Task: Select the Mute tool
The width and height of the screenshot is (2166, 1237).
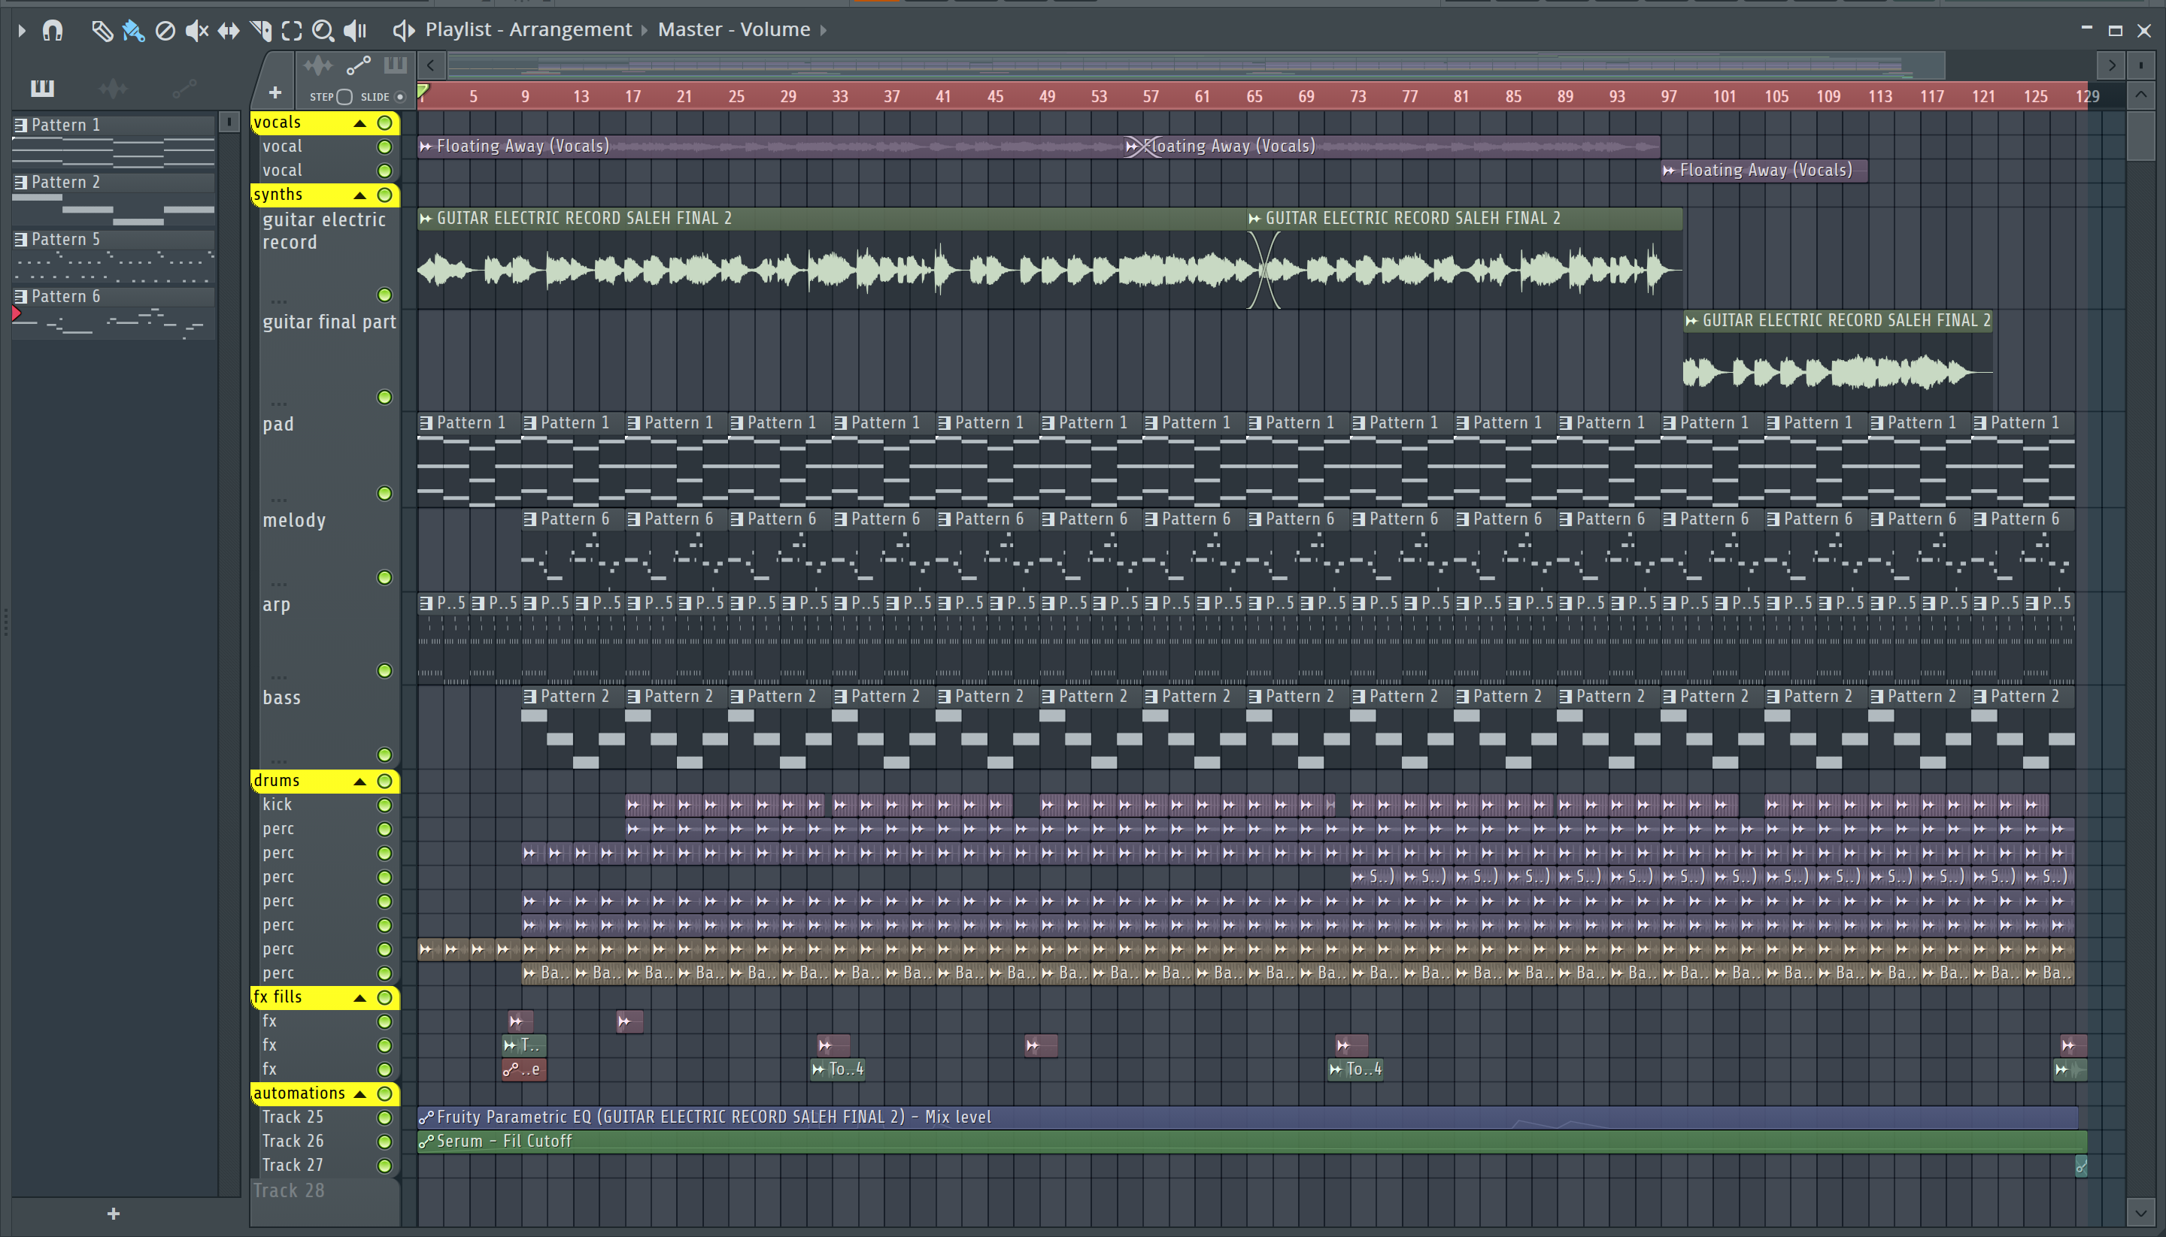Action: click(x=196, y=32)
